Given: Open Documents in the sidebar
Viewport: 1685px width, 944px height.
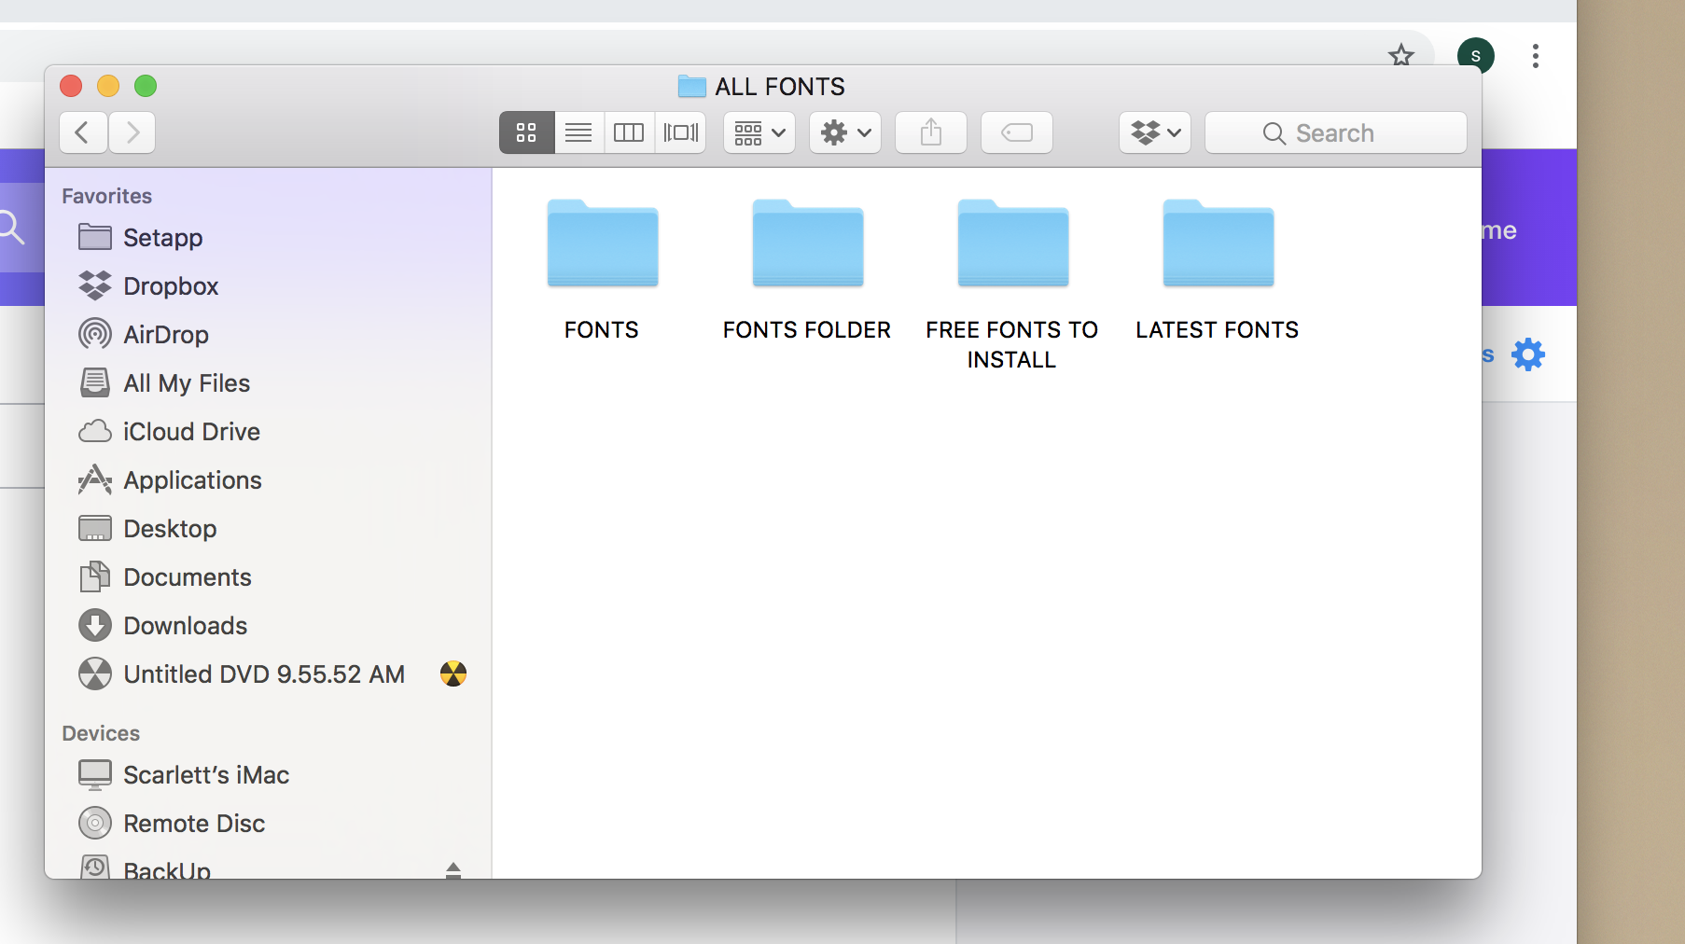Looking at the screenshot, I should (269, 577).
